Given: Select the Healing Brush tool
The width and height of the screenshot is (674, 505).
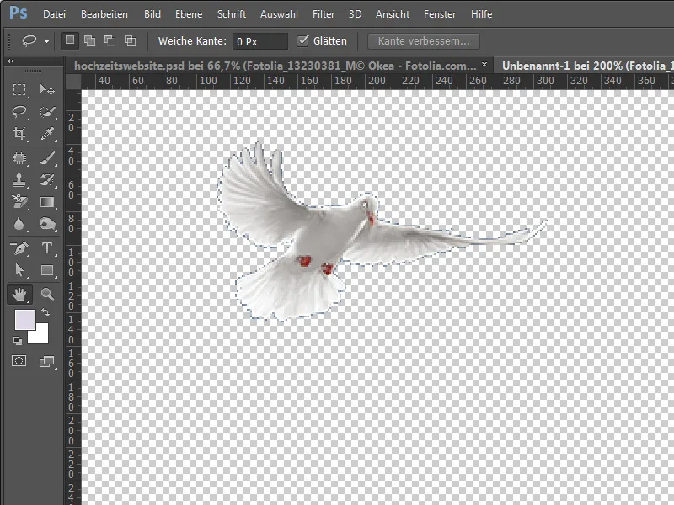Looking at the screenshot, I should 19,158.
